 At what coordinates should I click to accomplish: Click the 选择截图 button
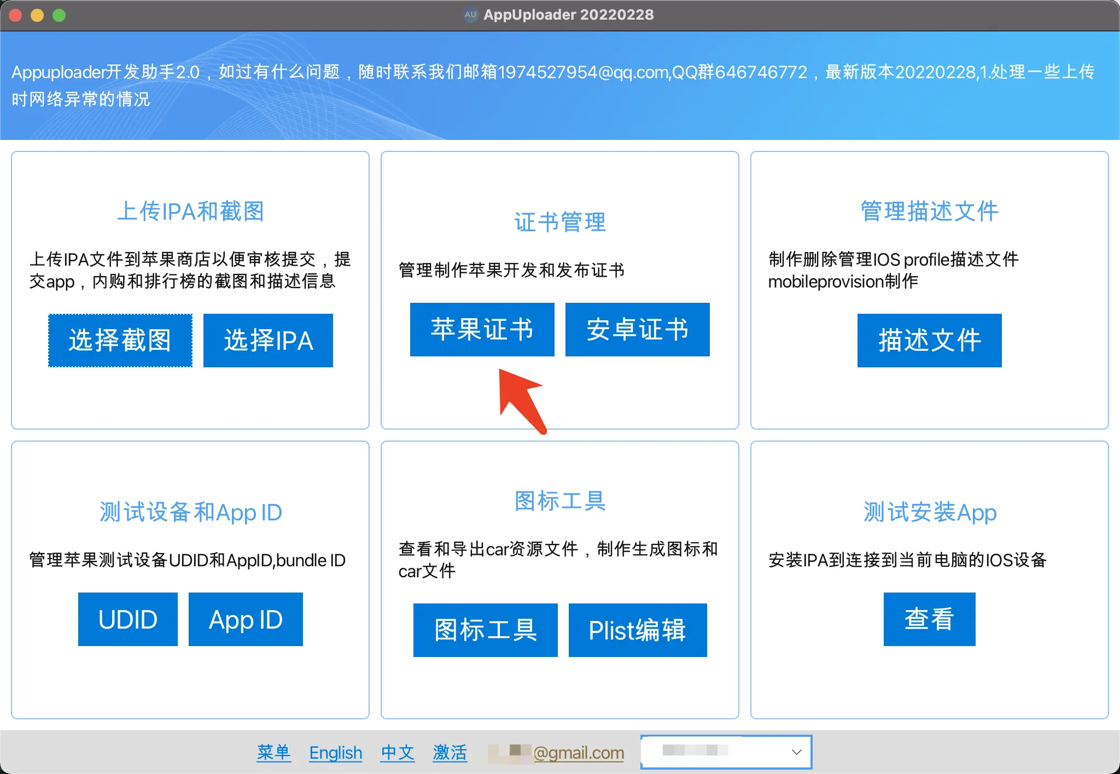tap(120, 340)
